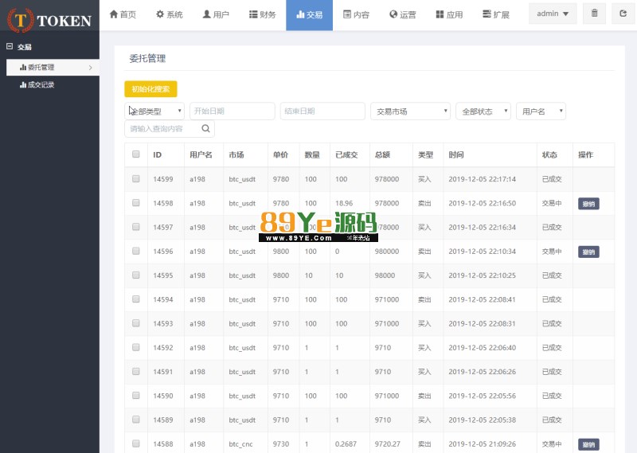Click the TOKEN logo
The width and height of the screenshot is (637, 453).
(x=49, y=20)
